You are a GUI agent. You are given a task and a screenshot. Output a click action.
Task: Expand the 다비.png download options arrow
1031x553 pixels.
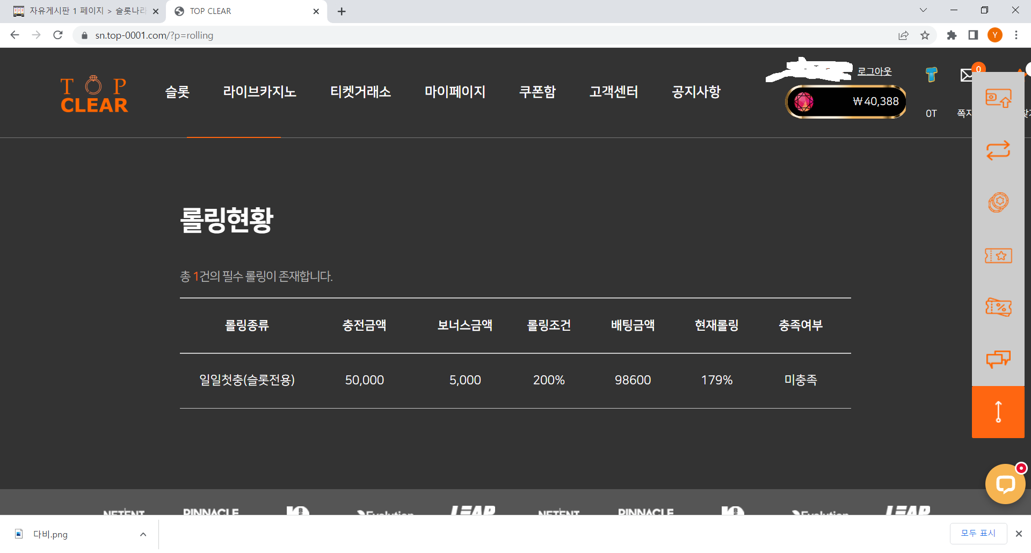[143, 534]
